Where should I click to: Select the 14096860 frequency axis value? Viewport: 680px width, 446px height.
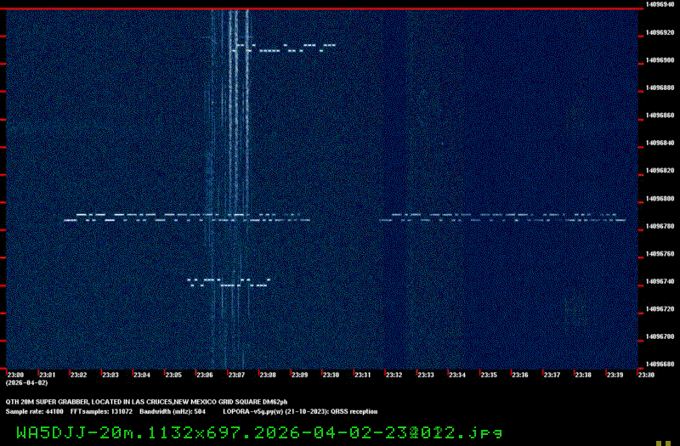660,116
